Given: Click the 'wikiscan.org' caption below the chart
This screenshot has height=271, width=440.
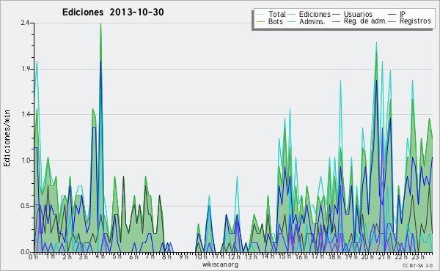Looking at the screenshot, I should [220, 264].
